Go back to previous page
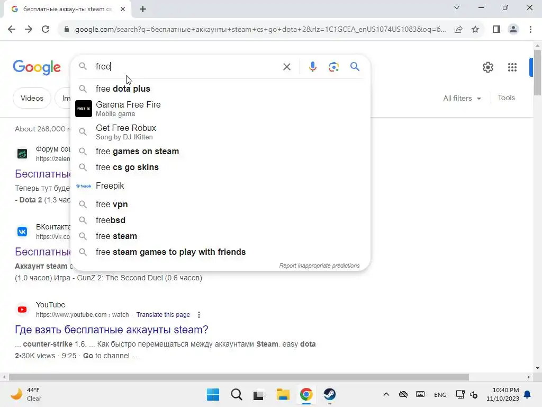Viewport: 542px width, 407px height. [x=12, y=29]
